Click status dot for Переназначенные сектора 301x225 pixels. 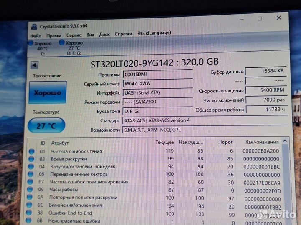[x=31, y=174]
